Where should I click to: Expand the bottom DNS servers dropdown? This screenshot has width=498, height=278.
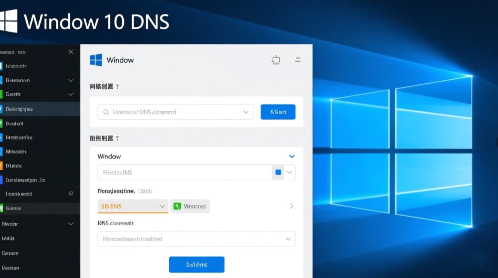[288, 239]
